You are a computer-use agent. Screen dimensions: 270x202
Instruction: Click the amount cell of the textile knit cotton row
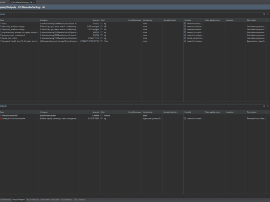(x=89, y=38)
